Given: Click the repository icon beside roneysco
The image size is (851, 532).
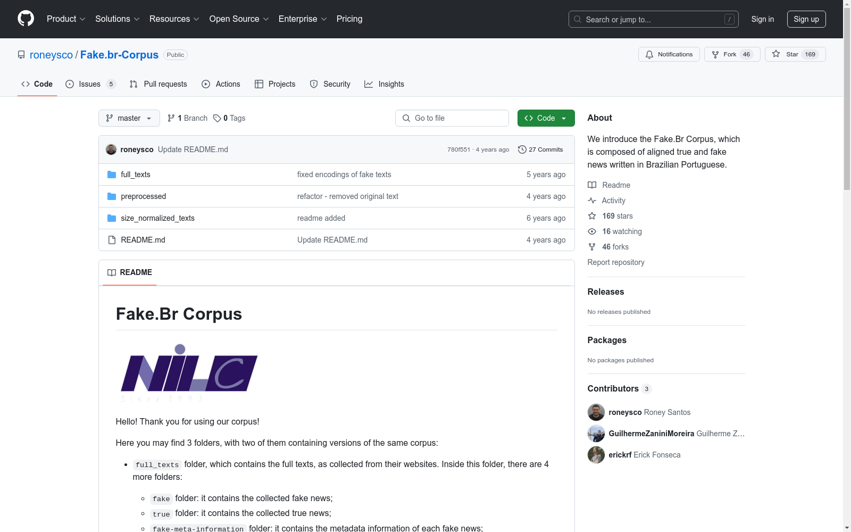Looking at the screenshot, I should 21,55.
